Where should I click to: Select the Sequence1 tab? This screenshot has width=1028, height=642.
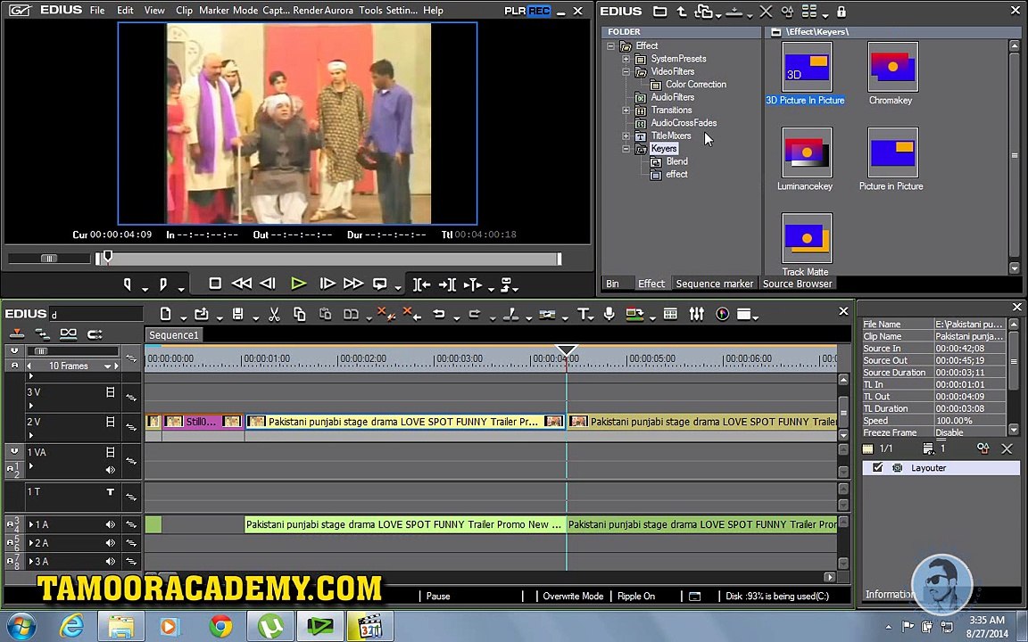coord(174,335)
